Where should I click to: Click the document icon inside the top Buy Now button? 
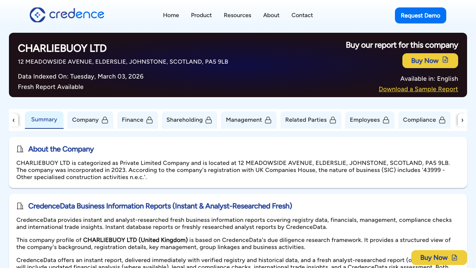(x=445, y=60)
